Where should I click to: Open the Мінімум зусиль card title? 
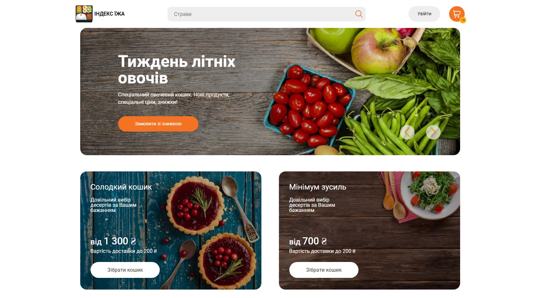tap(318, 187)
